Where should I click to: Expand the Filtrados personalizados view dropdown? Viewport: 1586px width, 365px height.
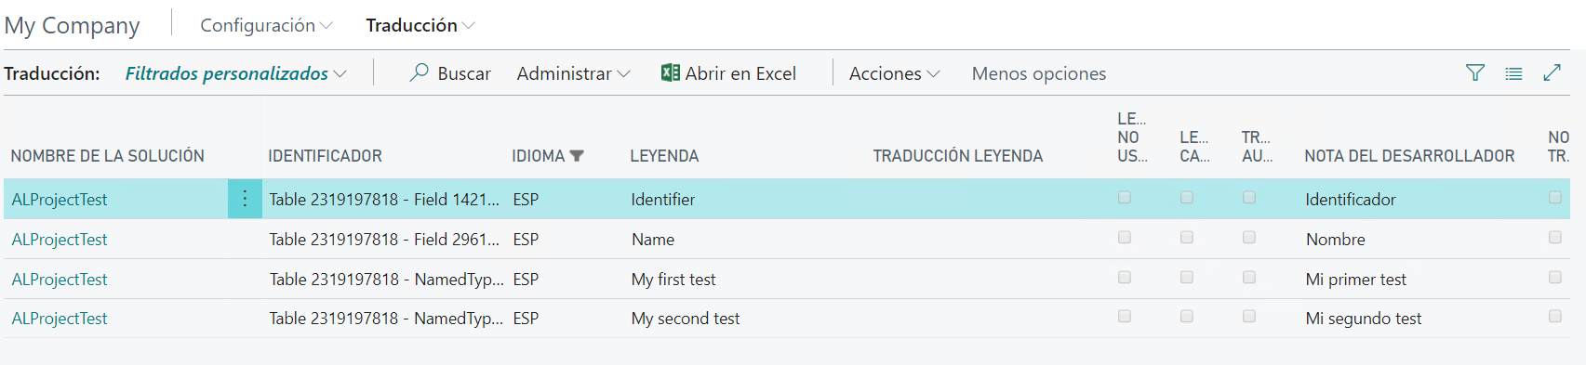click(x=236, y=73)
